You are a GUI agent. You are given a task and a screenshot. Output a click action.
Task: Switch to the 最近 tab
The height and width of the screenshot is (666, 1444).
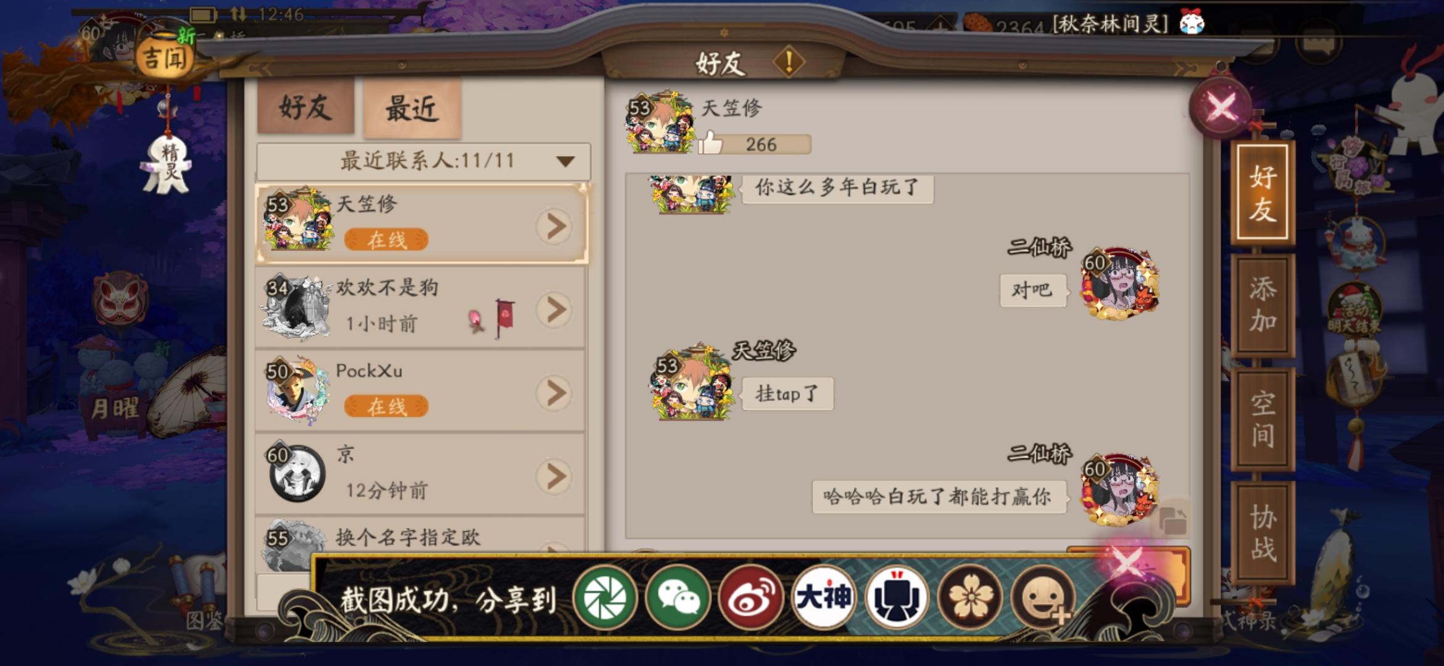point(412,109)
